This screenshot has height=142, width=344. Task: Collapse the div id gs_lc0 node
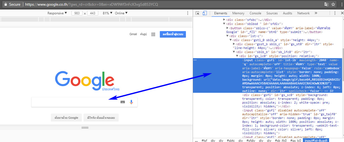click(x=237, y=56)
